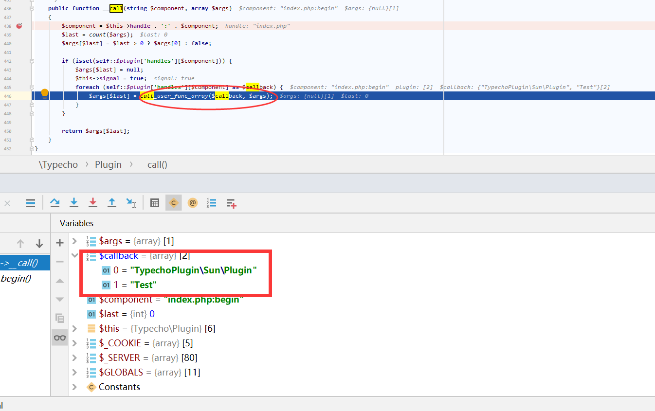
Task: Expand the $_SERVER array variable
Action: coord(74,357)
